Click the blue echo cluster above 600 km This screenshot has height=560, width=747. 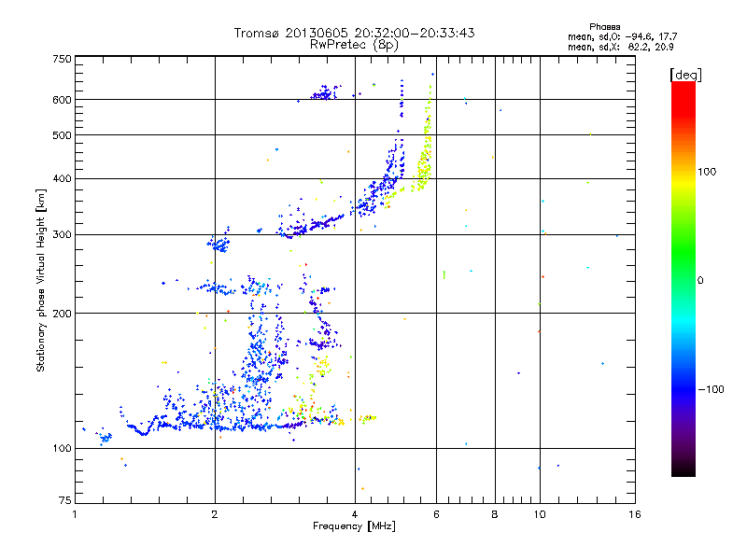click(325, 92)
